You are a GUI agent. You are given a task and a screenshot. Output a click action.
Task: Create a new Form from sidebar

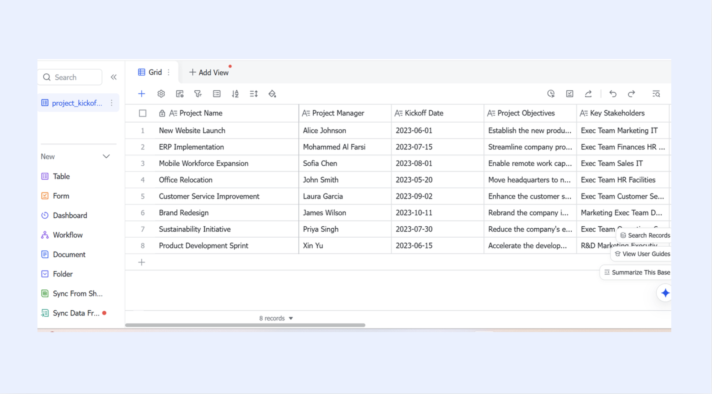click(x=55, y=196)
